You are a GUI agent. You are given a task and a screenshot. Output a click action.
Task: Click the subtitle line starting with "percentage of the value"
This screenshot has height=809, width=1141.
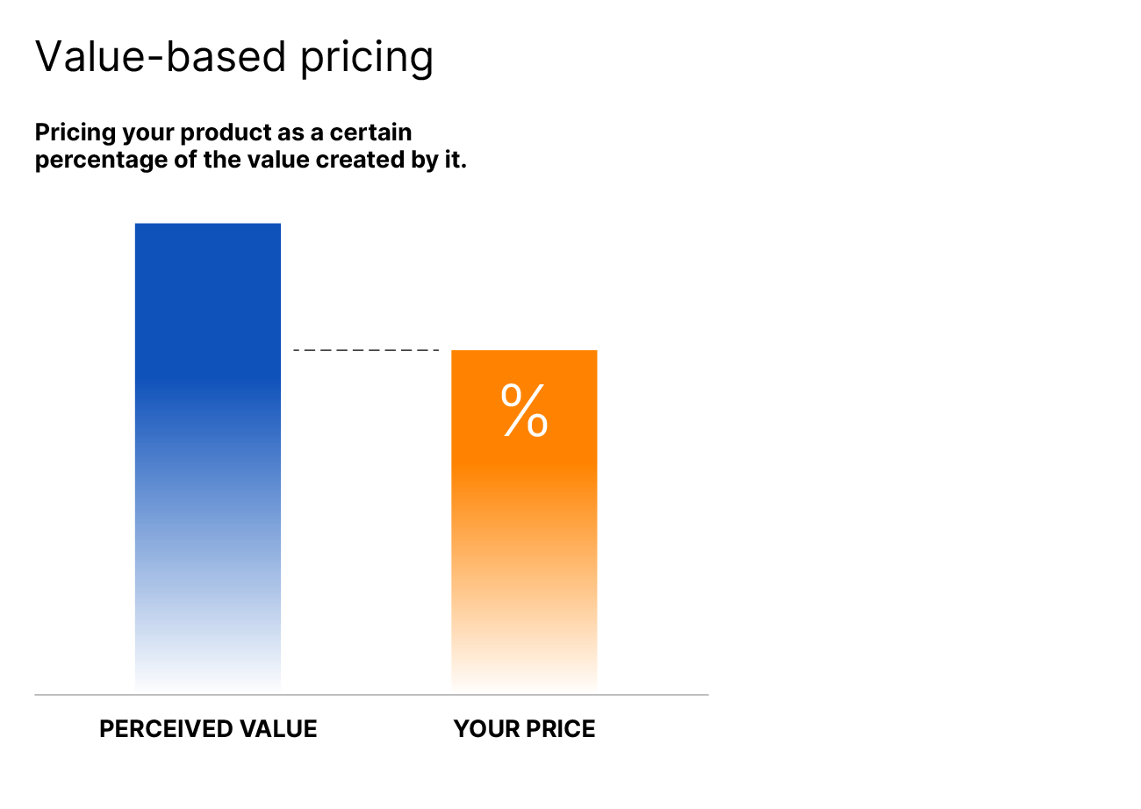[250, 161]
